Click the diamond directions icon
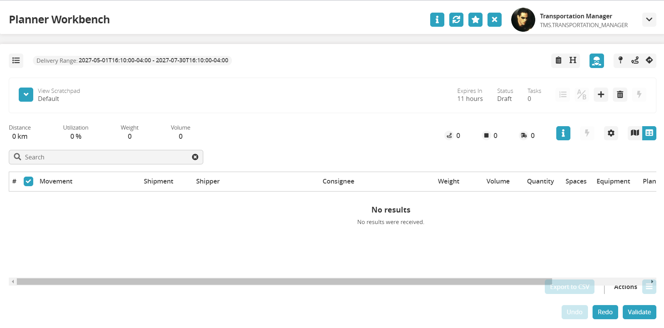The height and width of the screenshot is (328, 664). point(649,60)
